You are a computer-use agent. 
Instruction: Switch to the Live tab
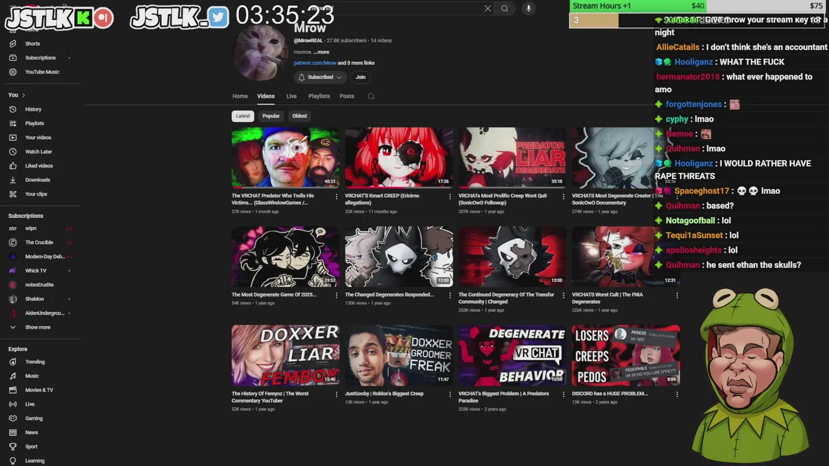coord(291,96)
